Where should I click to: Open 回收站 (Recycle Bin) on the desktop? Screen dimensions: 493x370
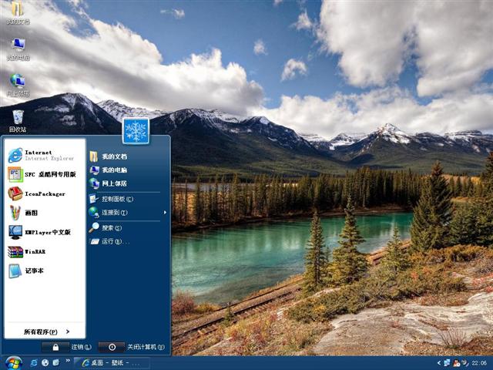click(17, 118)
